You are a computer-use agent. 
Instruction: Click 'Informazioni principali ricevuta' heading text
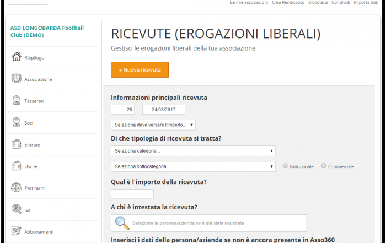tap(159, 98)
